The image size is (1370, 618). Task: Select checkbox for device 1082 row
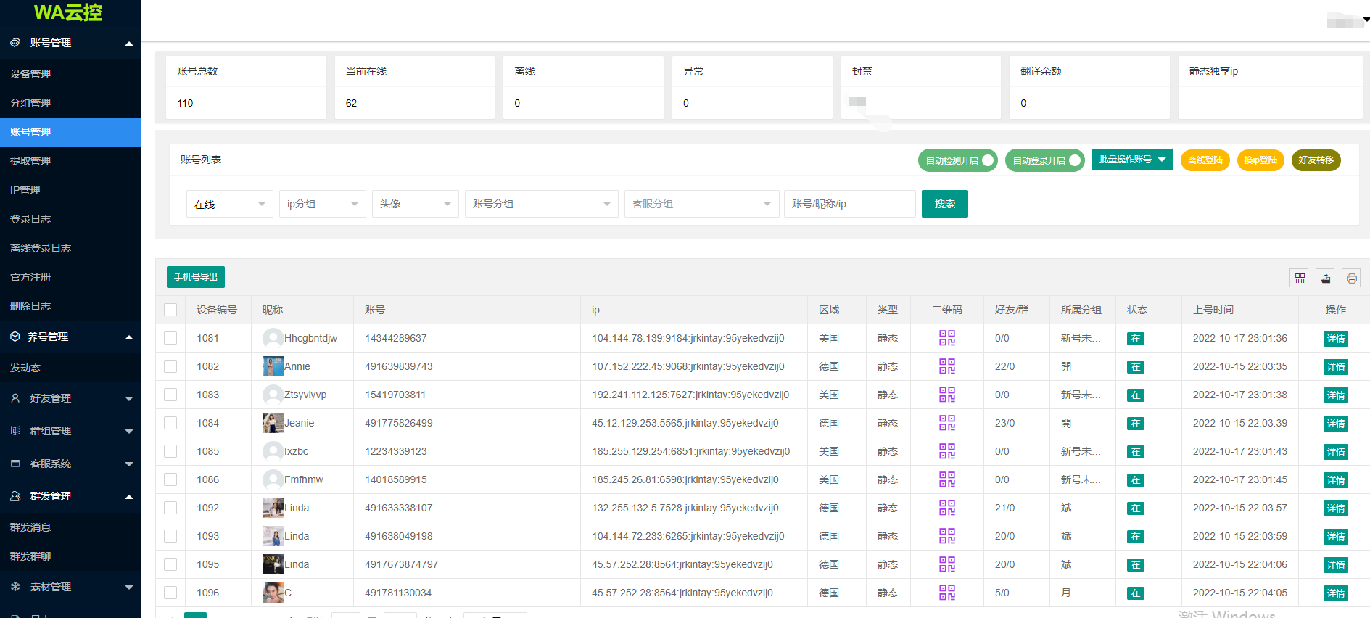170,366
